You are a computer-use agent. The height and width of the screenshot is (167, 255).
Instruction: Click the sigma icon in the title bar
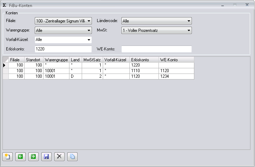(5, 5)
